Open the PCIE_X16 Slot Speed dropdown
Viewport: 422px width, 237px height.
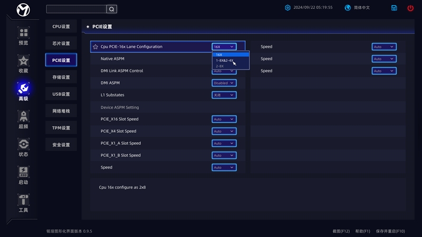point(224,119)
